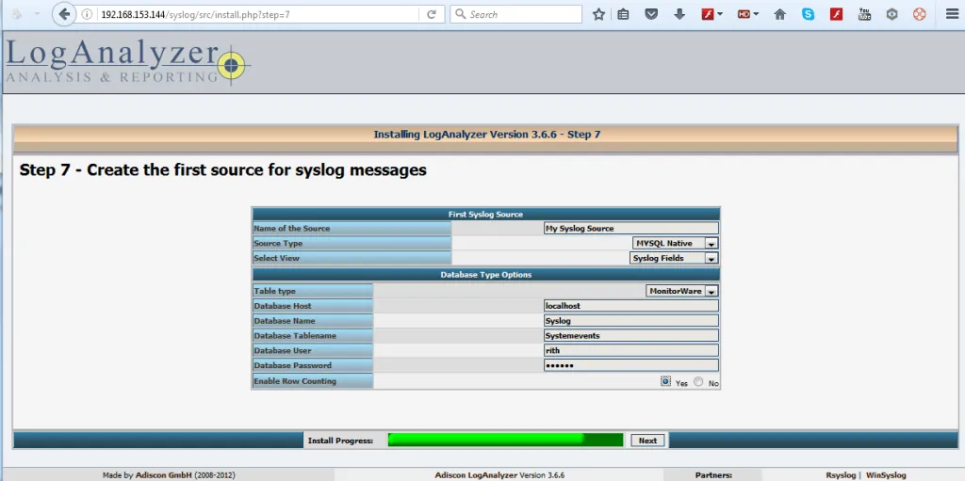Click the Database Type Options header
The image size is (965, 481).
(485, 274)
